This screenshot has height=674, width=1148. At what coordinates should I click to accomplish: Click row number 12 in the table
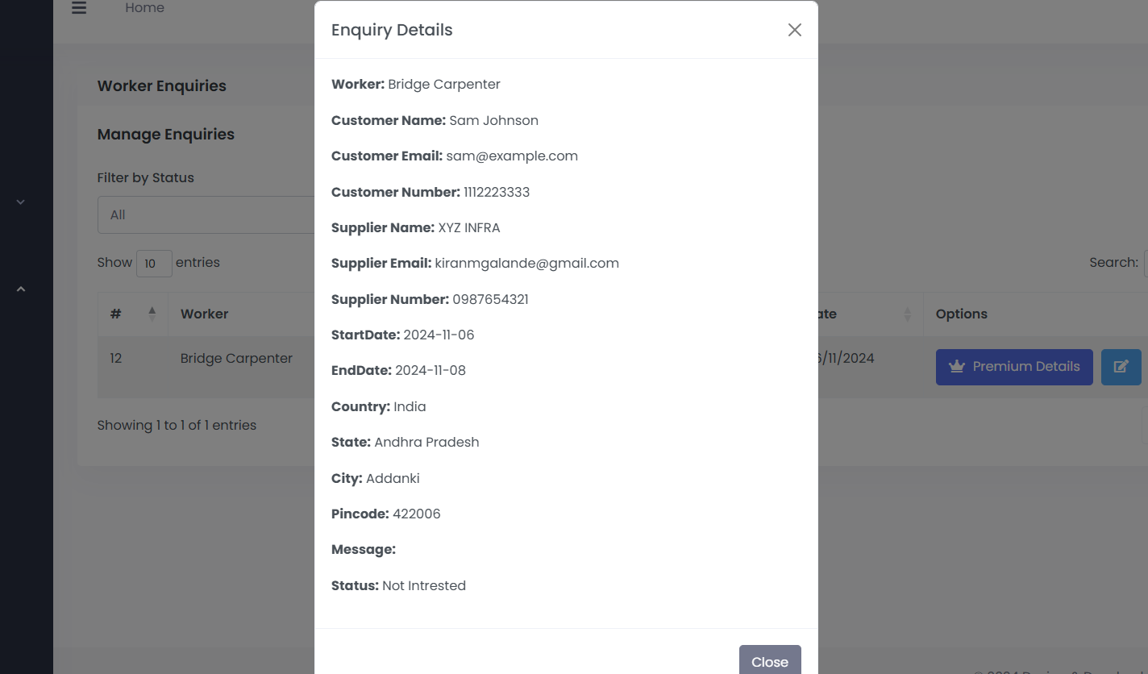(116, 359)
